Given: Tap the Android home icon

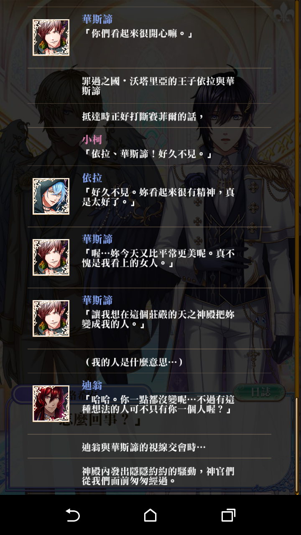Looking at the screenshot, I should (150, 515).
